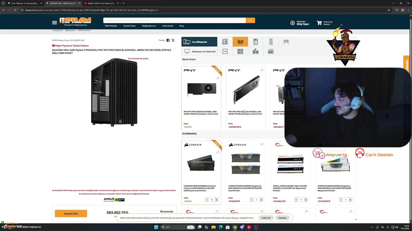Increase quantity of GSKILL Trident Z5 64GB RAM

pyautogui.click(x=305, y=200)
